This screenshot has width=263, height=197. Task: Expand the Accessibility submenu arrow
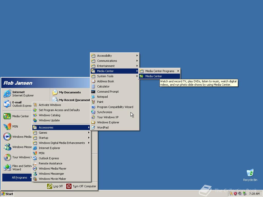click(x=137, y=56)
